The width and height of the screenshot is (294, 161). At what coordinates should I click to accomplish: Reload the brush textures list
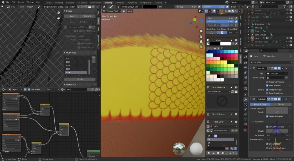[x=233, y=92]
